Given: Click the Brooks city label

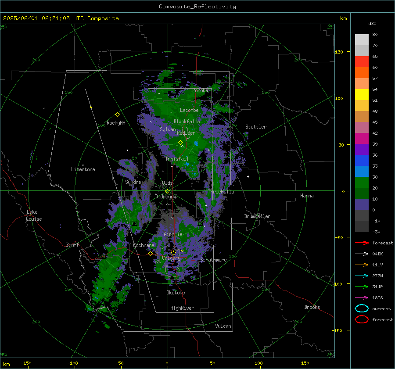Looking at the screenshot, I should (x=312, y=307).
